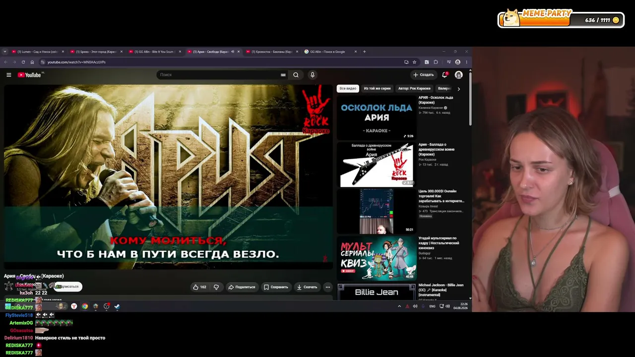Click the search magnifier button
Image resolution: width=635 pixels, height=357 pixels.
(x=296, y=75)
